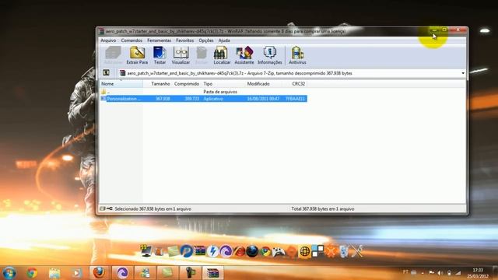Click the volume icon in system tray
498x280 pixels.
pyautogui.click(x=440, y=273)
